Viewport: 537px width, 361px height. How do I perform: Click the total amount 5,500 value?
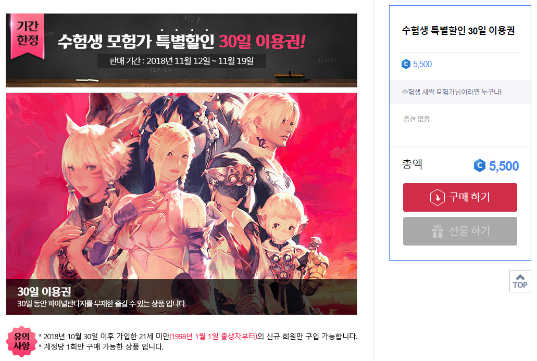point(504,166)
